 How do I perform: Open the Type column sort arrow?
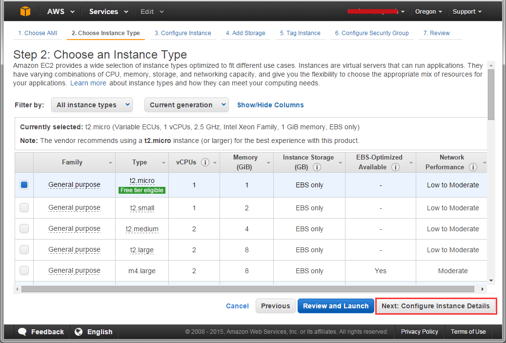pos(163,163)
